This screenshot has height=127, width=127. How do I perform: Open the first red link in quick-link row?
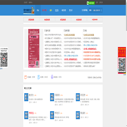point(31,20)
